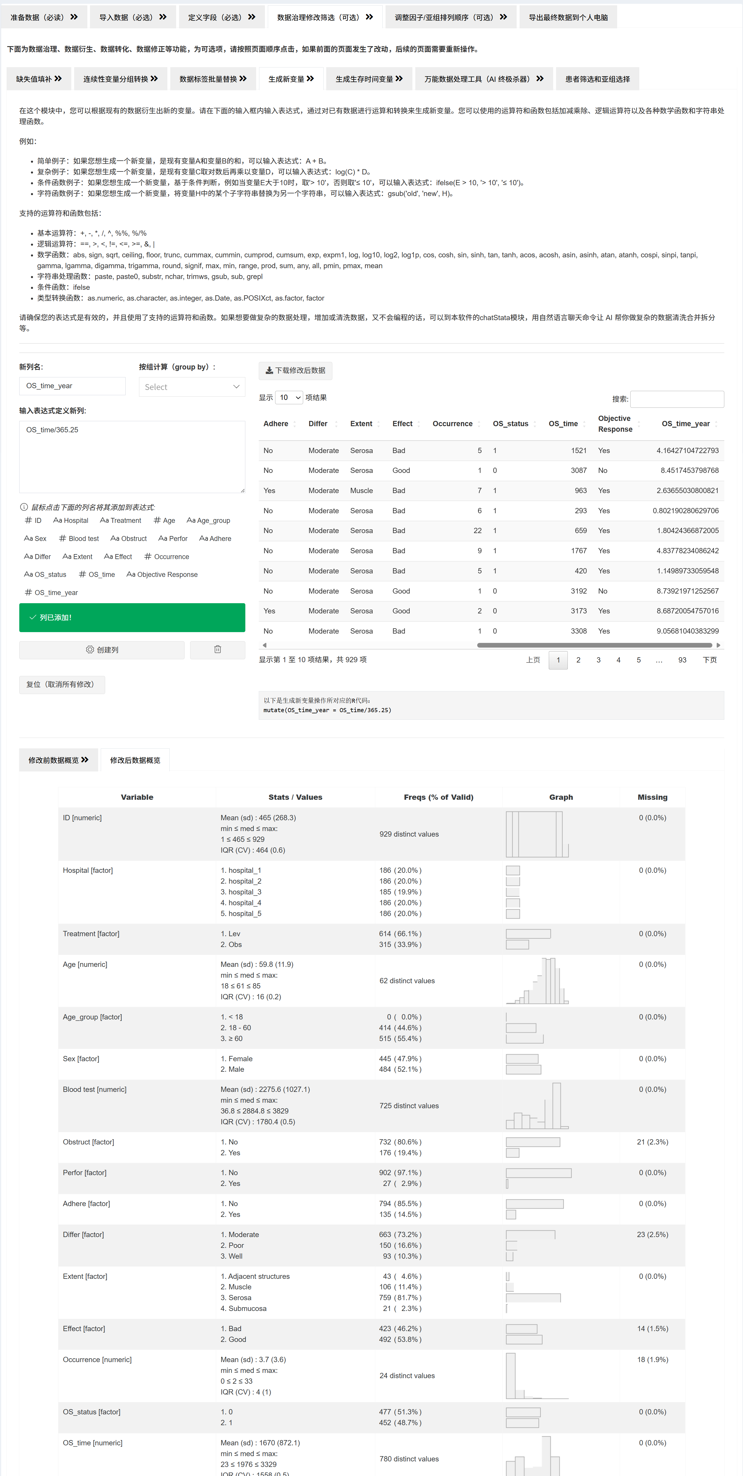Switch to 连续性变量分组转换 sub-tab
This screenshot has height=1476, width=743.
click(x=120, y=79)
